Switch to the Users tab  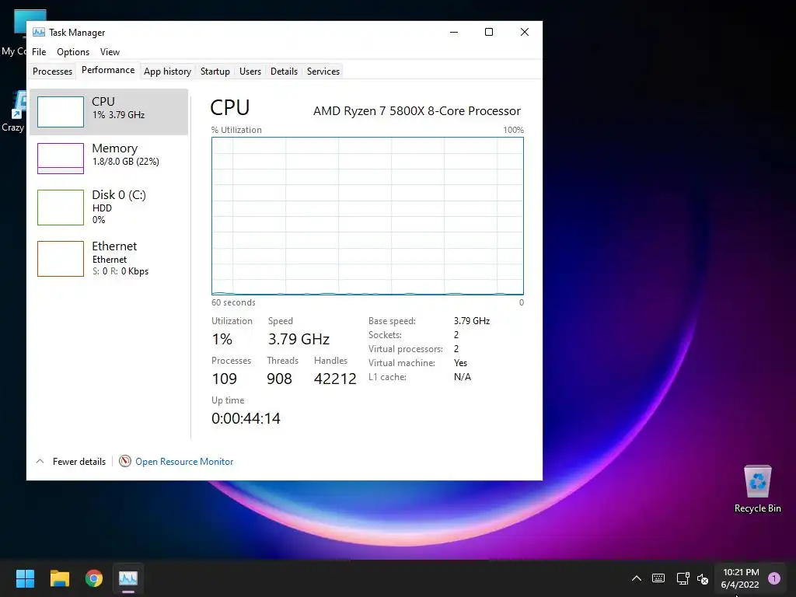(x=250, y=71)
